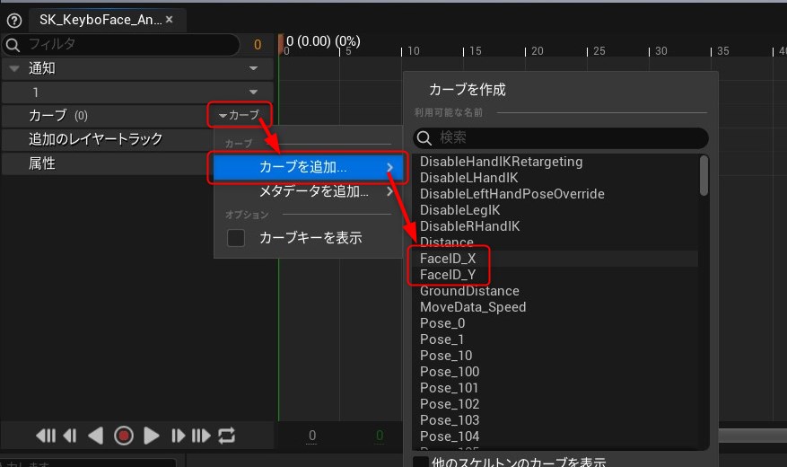Viewport: 787px width, 467px height.
Task: Select Pose_102 curve name
Action: (450, 404)
